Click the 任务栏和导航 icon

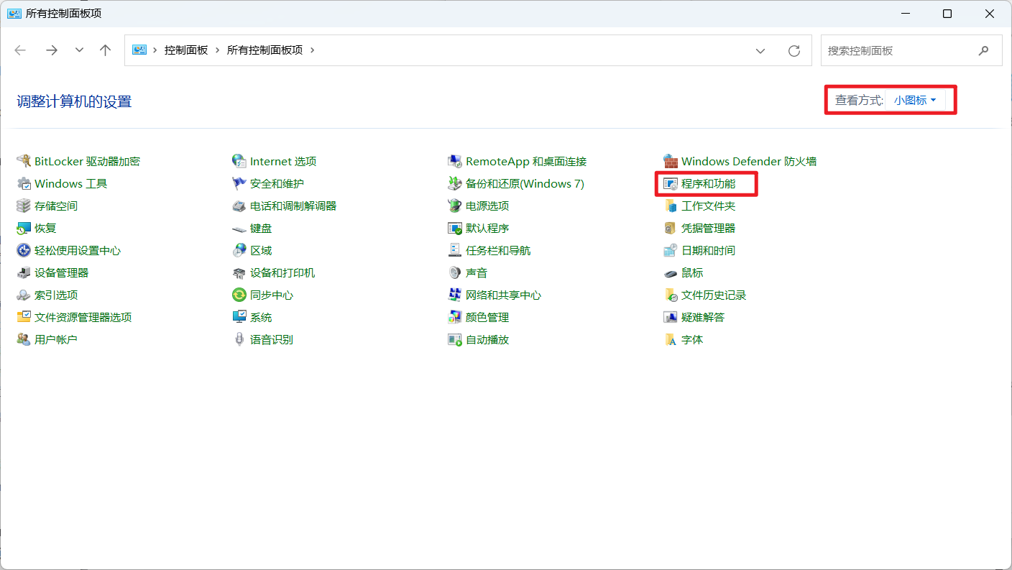[x=455, y=250]
